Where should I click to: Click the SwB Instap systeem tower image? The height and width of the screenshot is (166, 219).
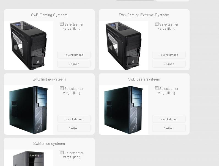pos(29,110)
